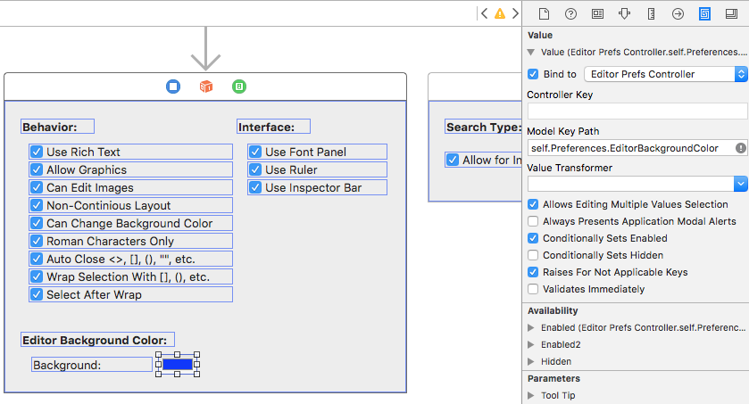Open the Attributes inspector
This screenshot has width=749, height=404.
pyautogui.click(x=624, y=14)
